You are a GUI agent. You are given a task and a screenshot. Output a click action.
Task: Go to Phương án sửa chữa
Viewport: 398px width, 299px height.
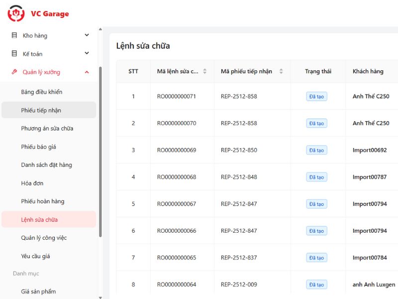click(x=47, y=129)
